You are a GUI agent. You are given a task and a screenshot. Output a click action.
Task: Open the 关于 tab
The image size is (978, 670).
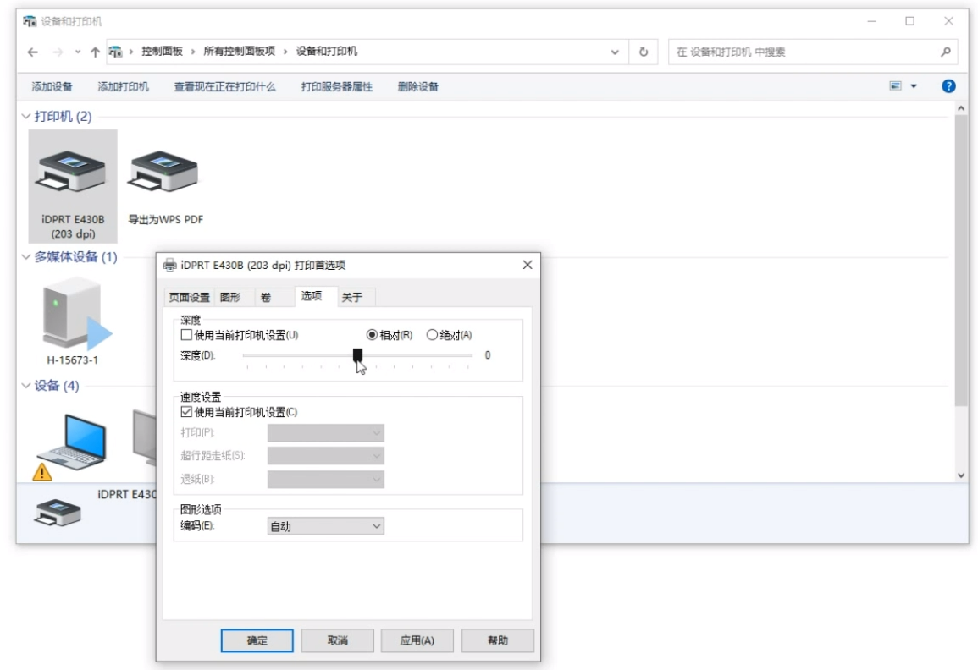351,297
